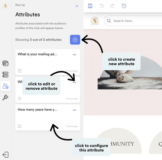Click the magnifier icon in search bar
This screenshot has height=160, width=162.
(x=109, y=21)
